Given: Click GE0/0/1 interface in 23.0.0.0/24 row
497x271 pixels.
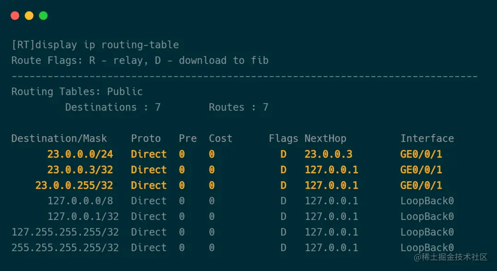Looking at the screenshot, I should click(421, 154).
